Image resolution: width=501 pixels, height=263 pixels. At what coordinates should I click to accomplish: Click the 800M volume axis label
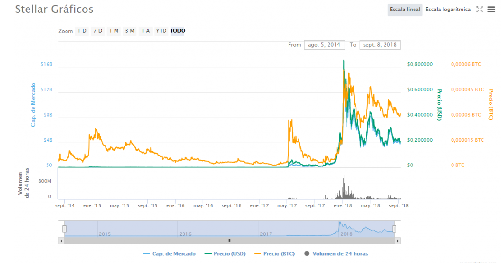coord(45,181)
